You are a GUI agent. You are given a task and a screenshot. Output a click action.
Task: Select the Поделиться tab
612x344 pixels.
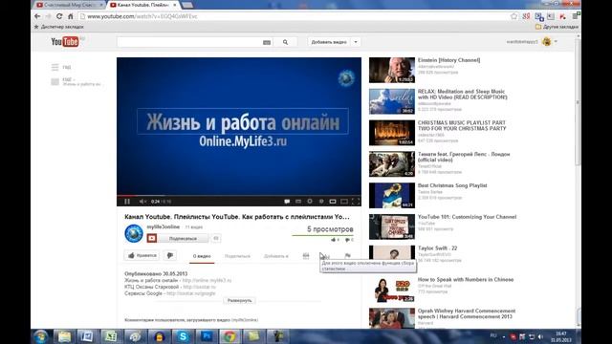coord(237,256)
